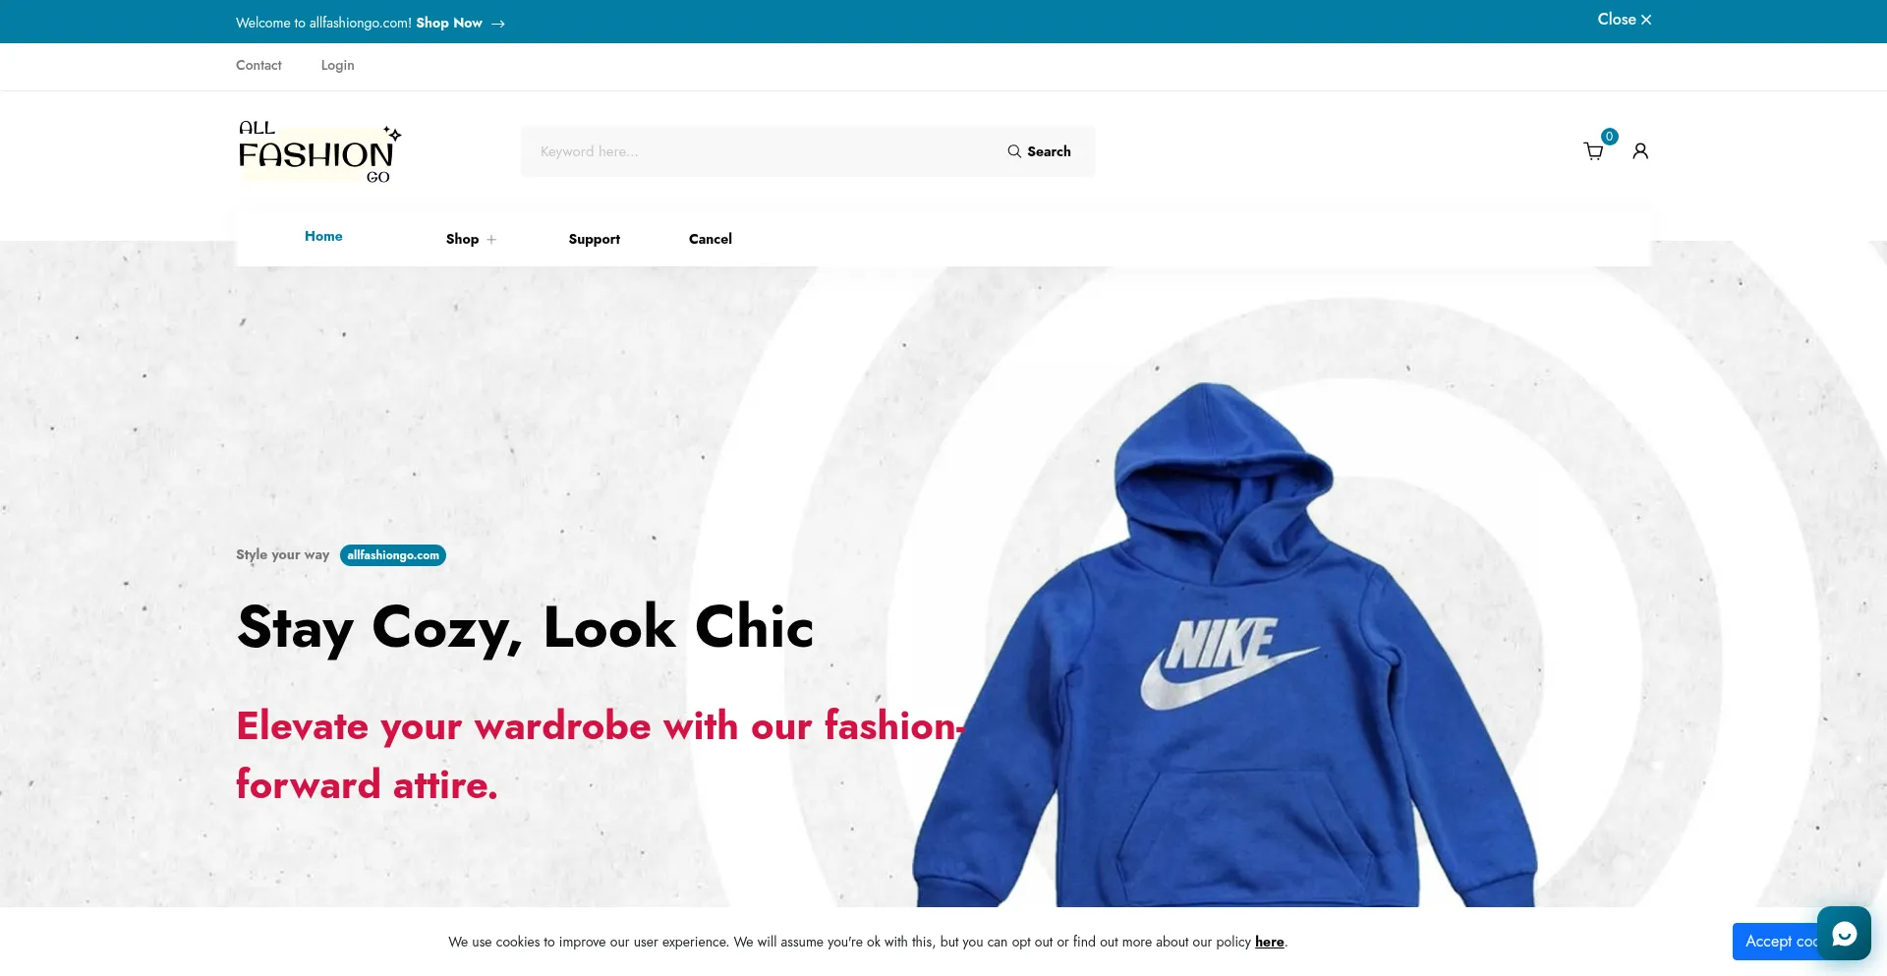Select the Home menu item
1887x976 pixels.
coord(323,236)
